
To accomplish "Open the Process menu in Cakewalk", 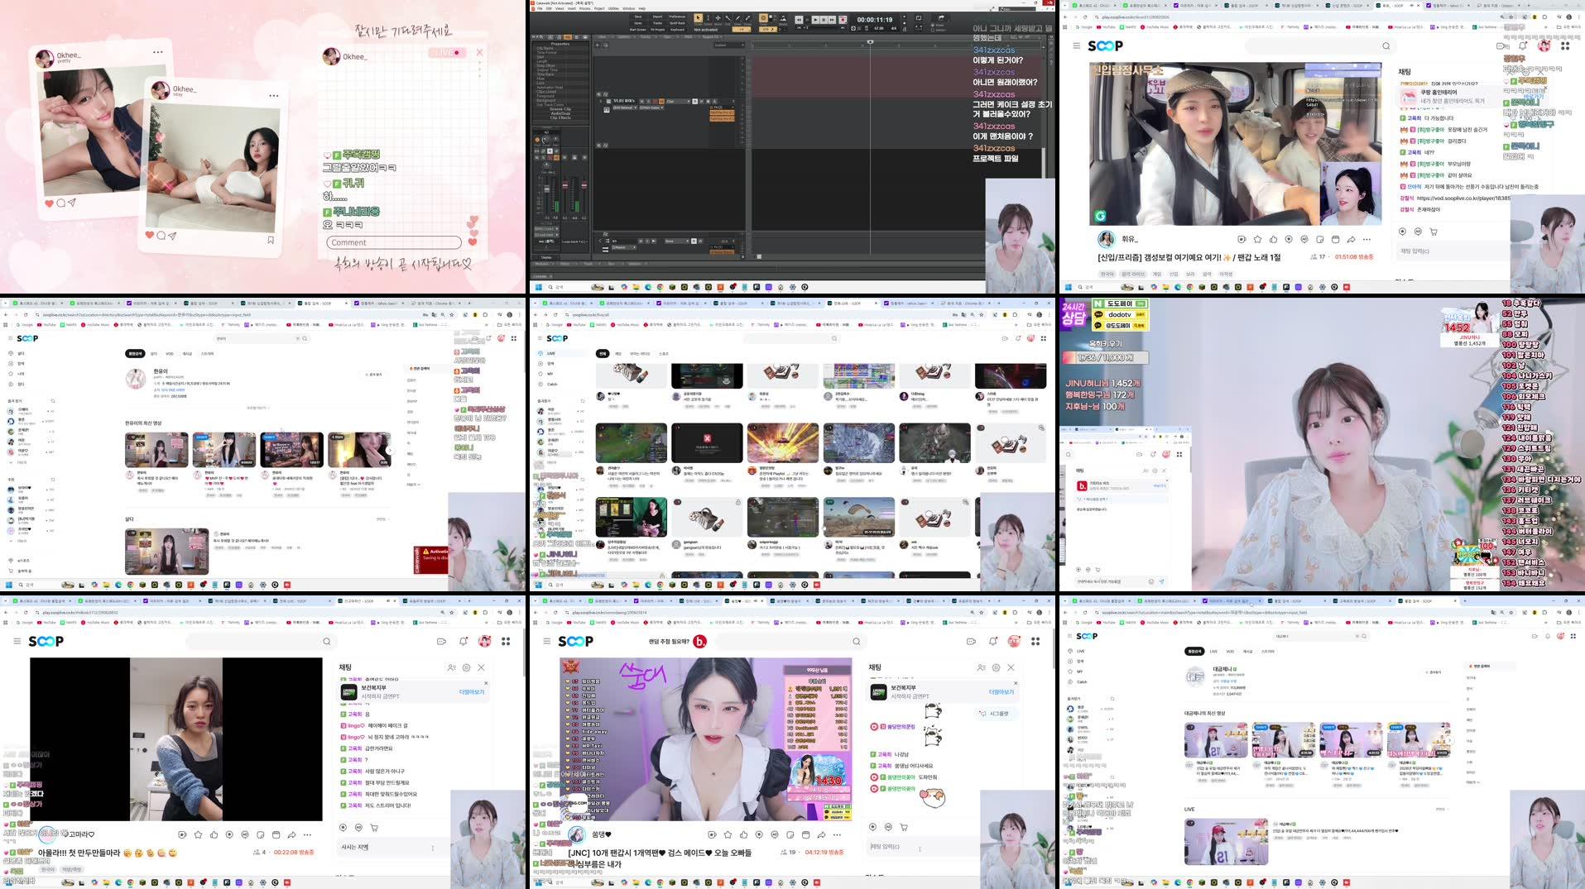I will [585, 8].
